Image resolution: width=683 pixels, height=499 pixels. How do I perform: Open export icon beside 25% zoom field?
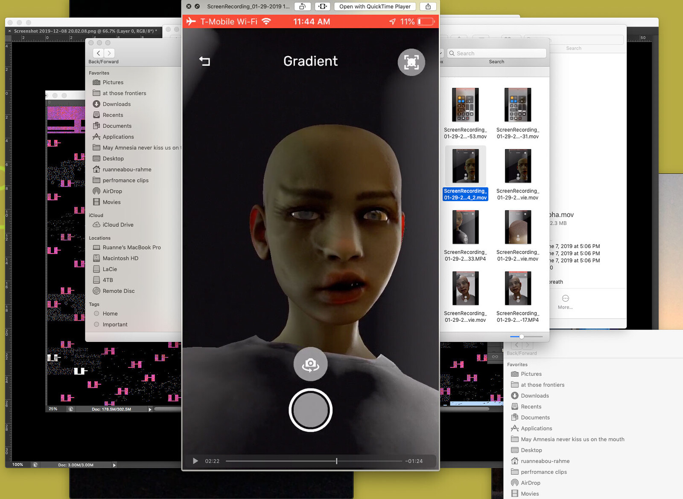(71, 409)
